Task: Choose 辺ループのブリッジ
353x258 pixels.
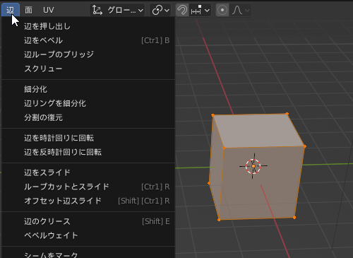Action: tap(88, 54)
